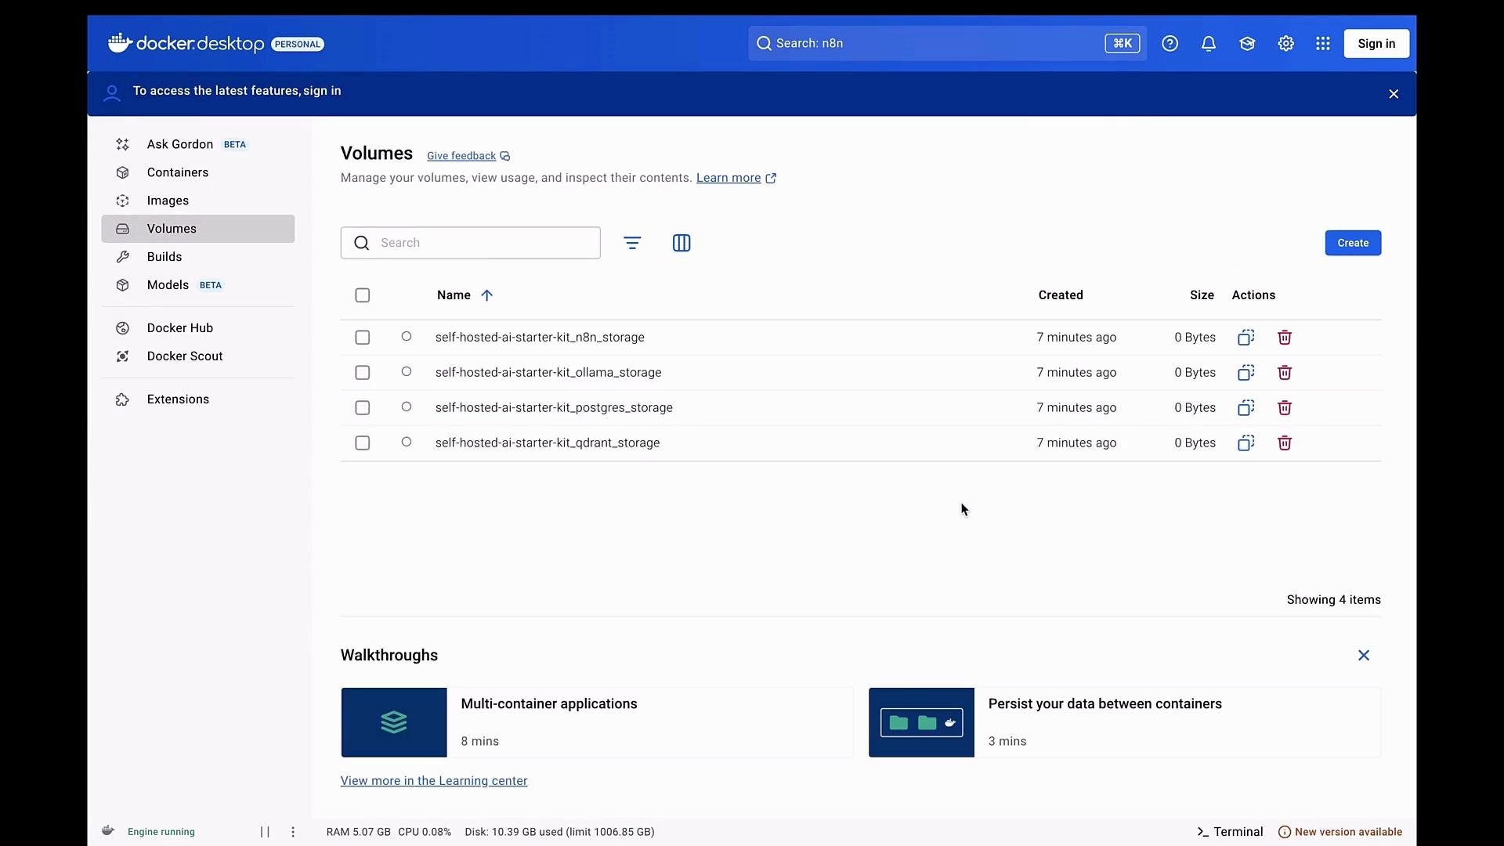Viewport: 1504px width, 846px height.
Task: Go to Builds in the sidebar
Action: point(197,257)
